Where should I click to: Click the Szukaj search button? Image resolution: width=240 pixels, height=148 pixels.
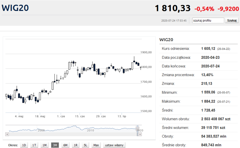point(232,21)
